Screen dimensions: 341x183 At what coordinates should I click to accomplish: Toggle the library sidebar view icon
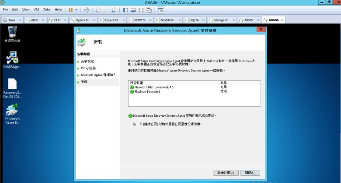point(125,9)
